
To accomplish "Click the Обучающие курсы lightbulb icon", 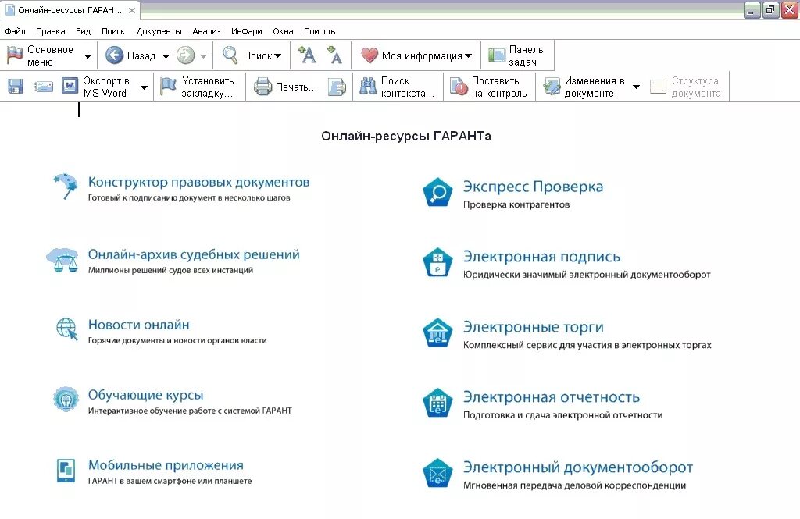I will [66, 399].
